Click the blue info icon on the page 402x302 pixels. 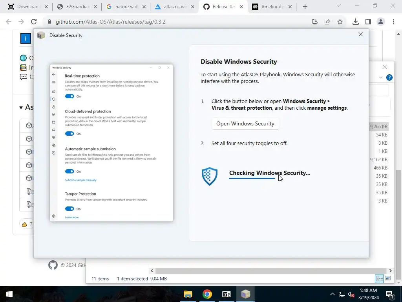point(26,39)
